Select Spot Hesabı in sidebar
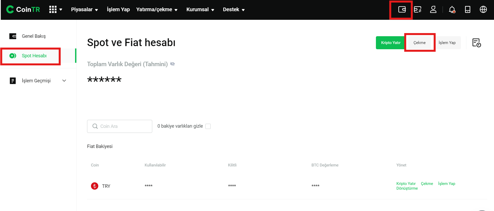This screenshot has height=211, width=494. (34, 56)
